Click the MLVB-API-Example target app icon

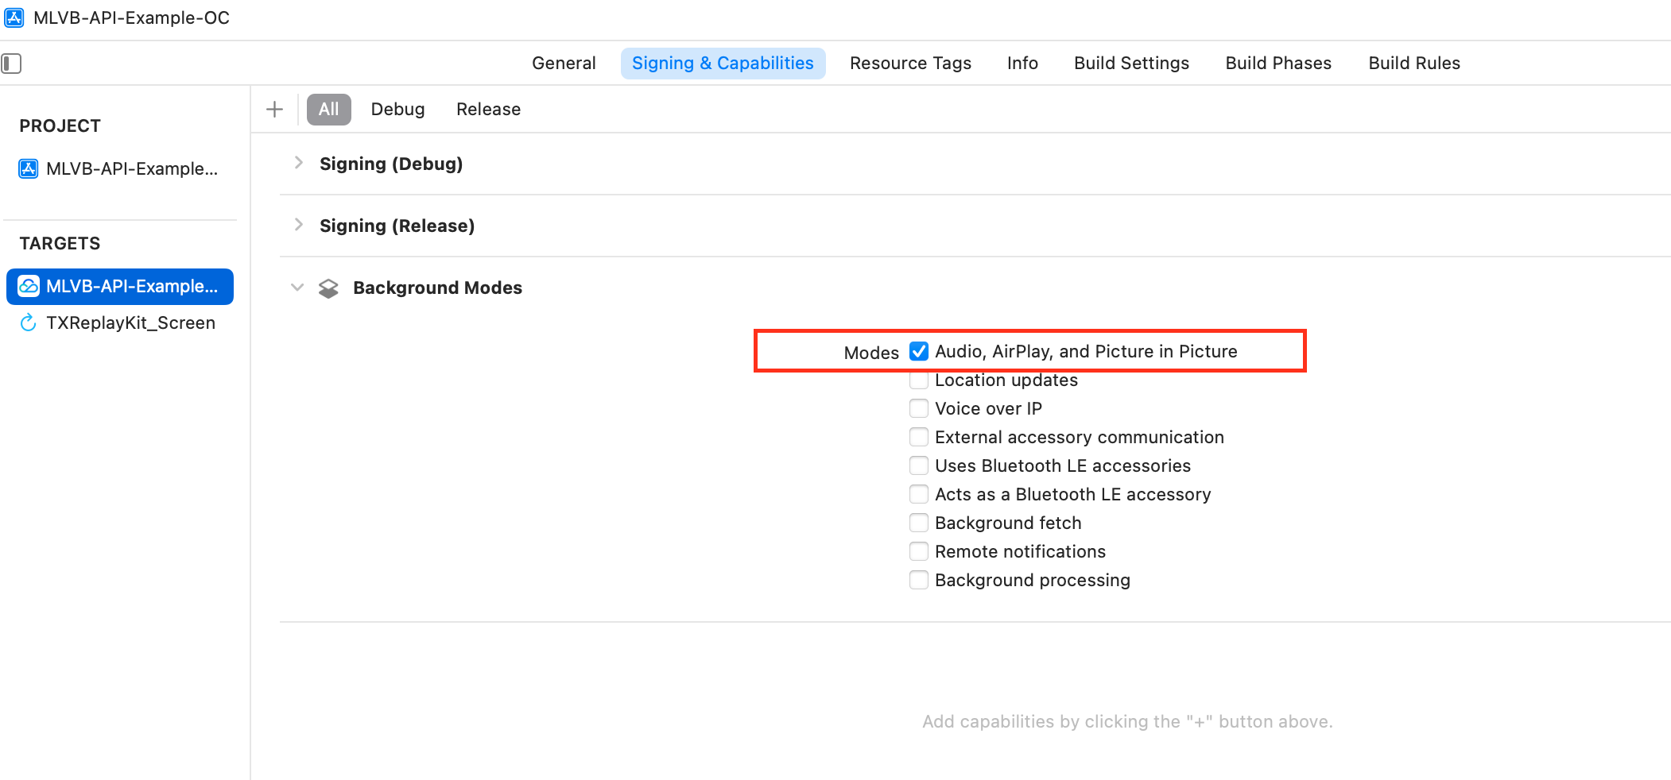point(29,286)
